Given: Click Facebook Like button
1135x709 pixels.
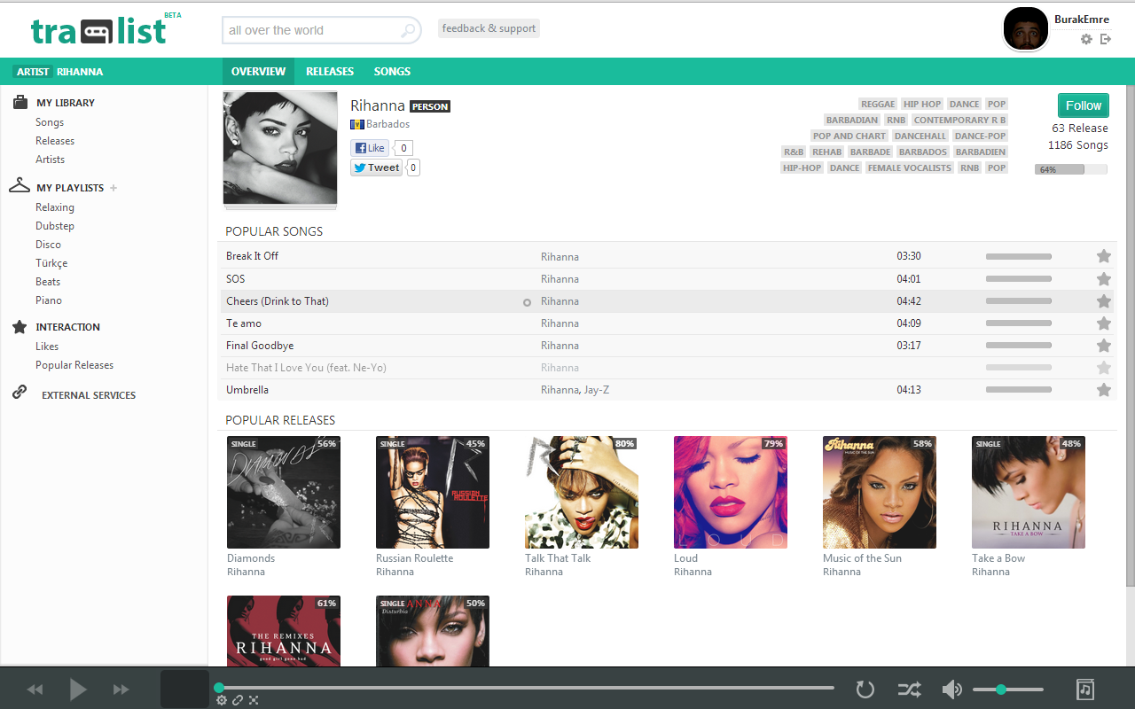Looking at the screenshot, I should (x=370, y=148).
